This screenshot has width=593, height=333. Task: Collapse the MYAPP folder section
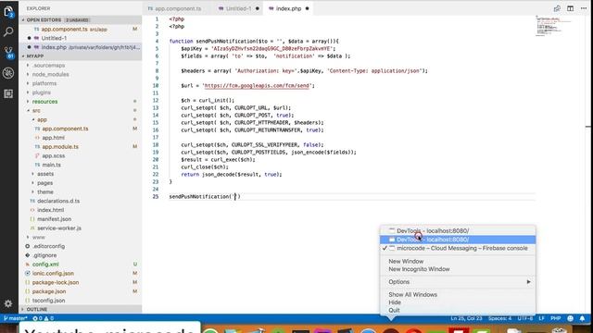(x=81, y=55)
